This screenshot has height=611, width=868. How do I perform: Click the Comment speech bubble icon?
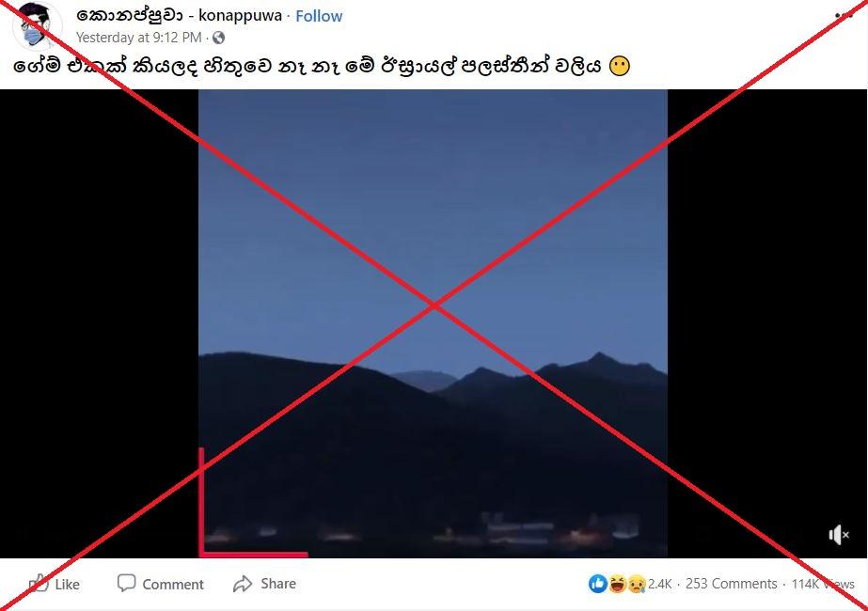[126, 583]
